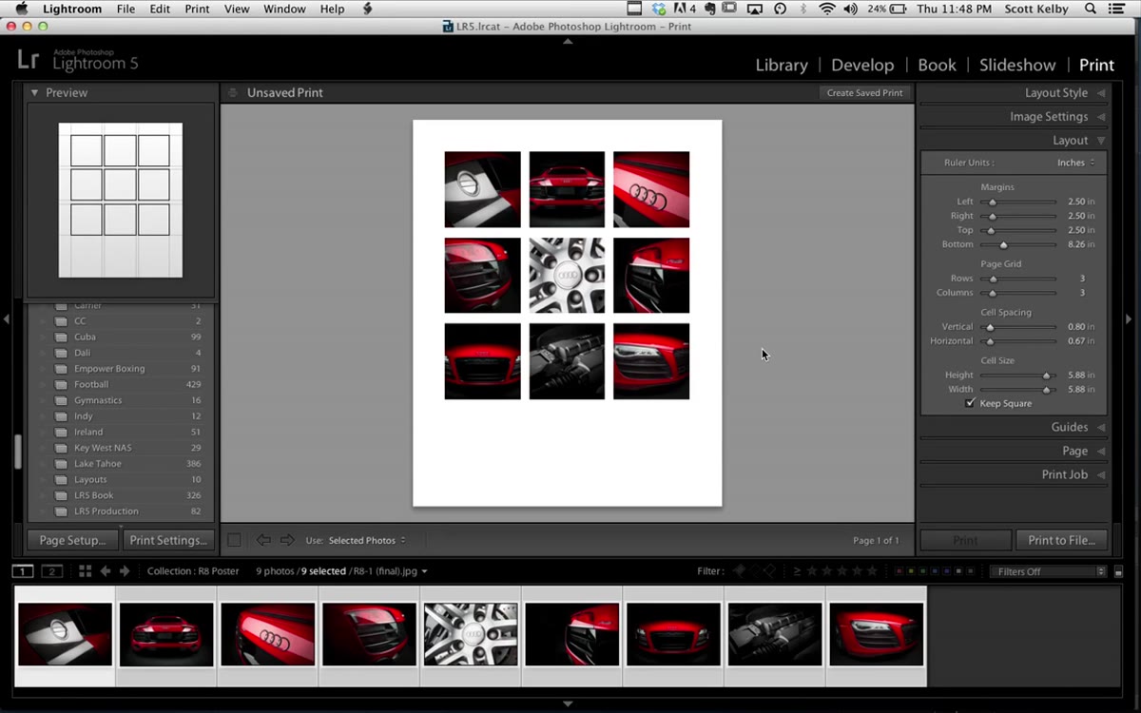Click the Left margin slider handle
The image size is (1141, 713).
(993, 202)
